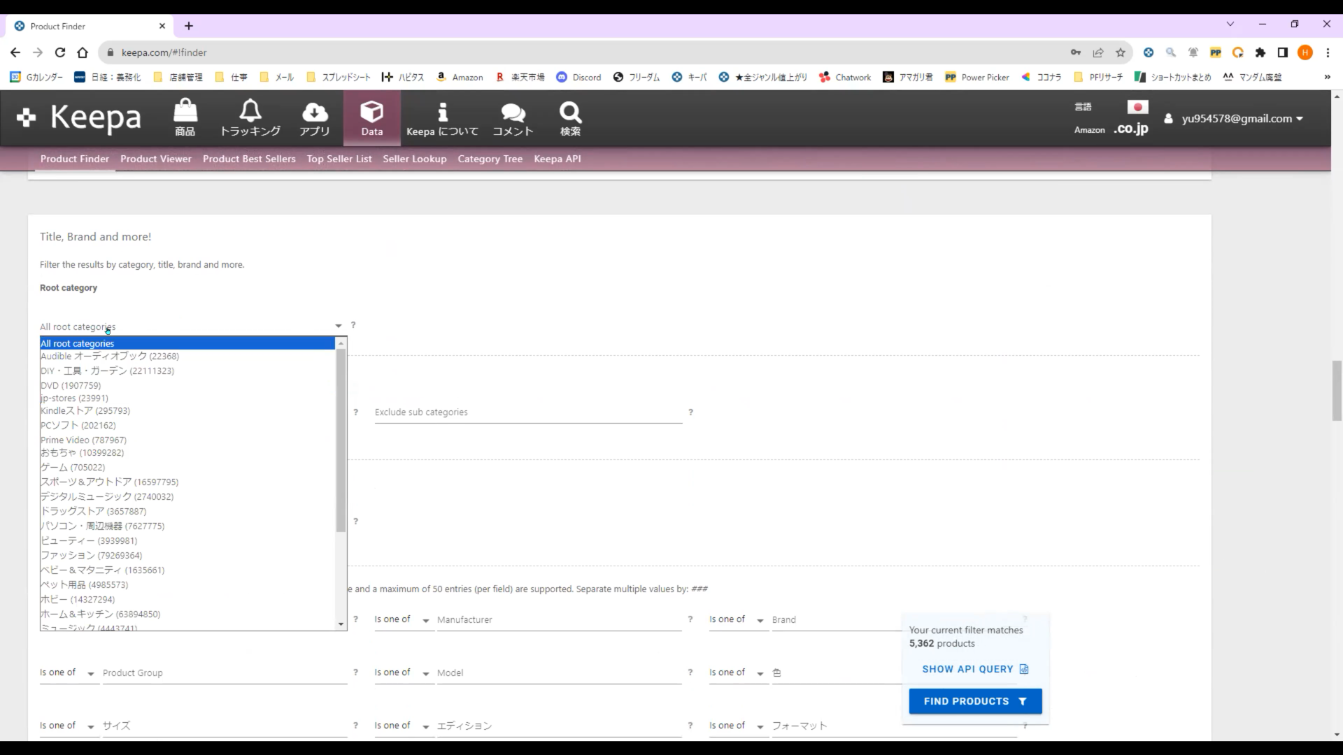Open Category Tree tab
This screenshot has width=1343, height=755.
point(490,159)
